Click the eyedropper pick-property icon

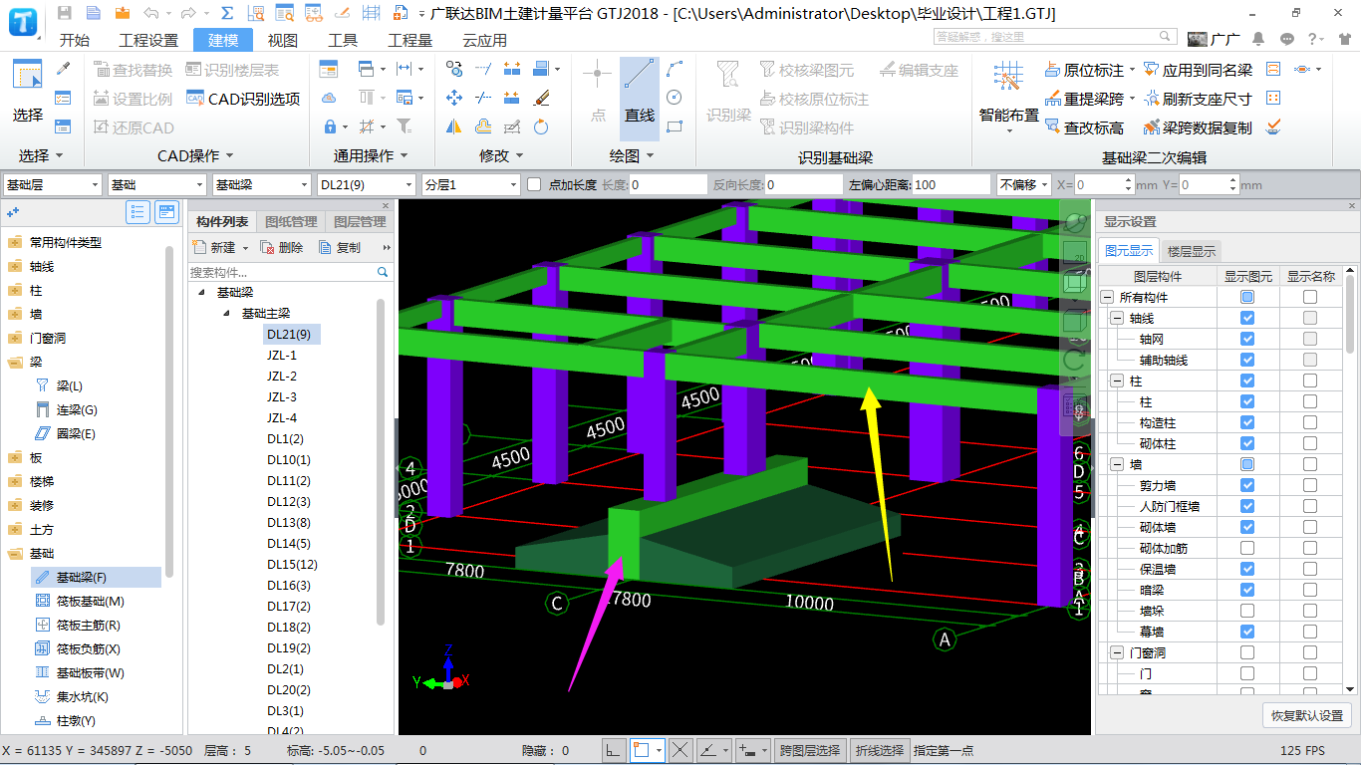(63, 69)
